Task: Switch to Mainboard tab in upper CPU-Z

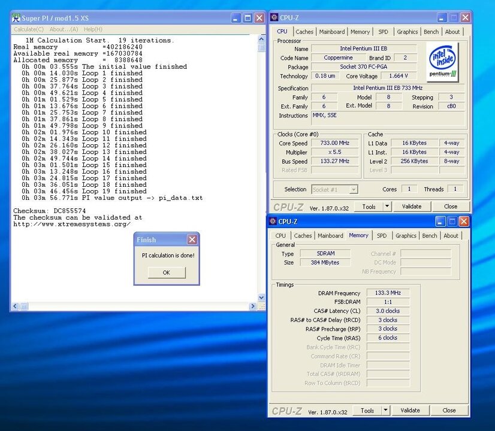Action: pos(332,32)
